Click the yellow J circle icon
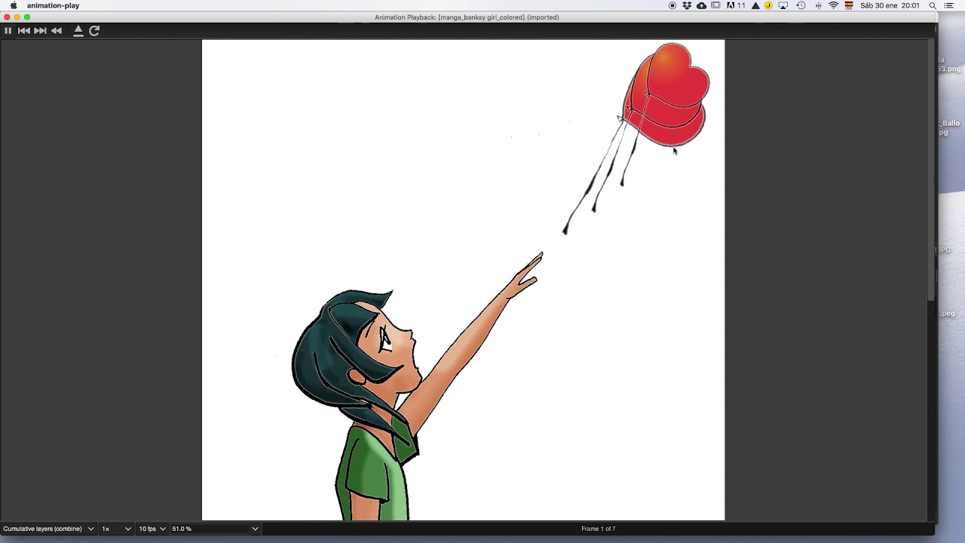965x543 pixels. pos(768,5)
